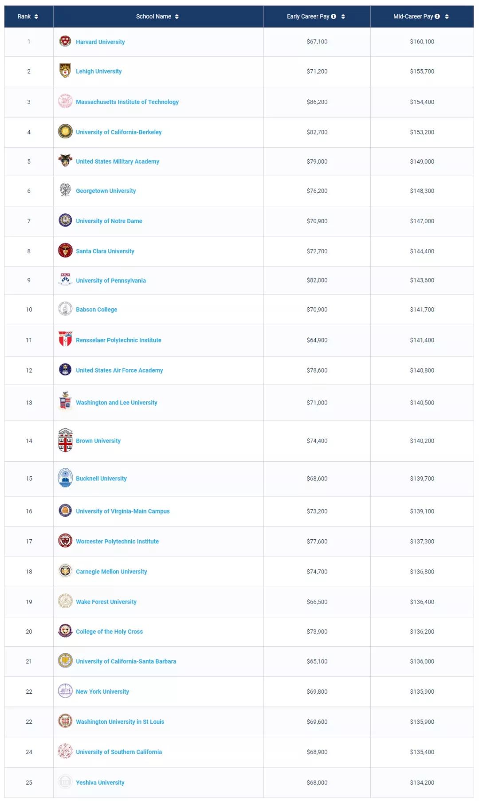This screenshot has height=801, width=479.
Task: Click the Brown University crest icon
Action: click(65, 440)
